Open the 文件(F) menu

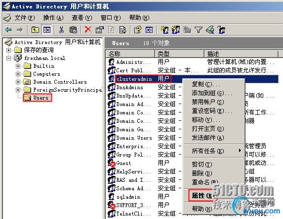(x=25, y=18)
